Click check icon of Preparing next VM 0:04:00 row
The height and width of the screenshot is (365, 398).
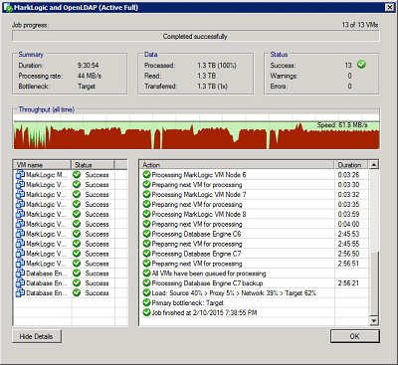pyautogui.click(x=146, y=224)
